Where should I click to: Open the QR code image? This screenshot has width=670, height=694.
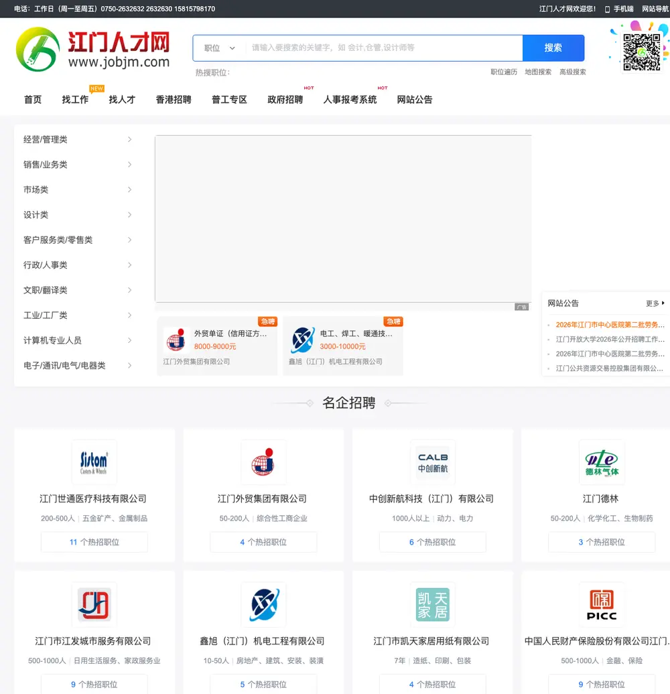click(642, 52)
